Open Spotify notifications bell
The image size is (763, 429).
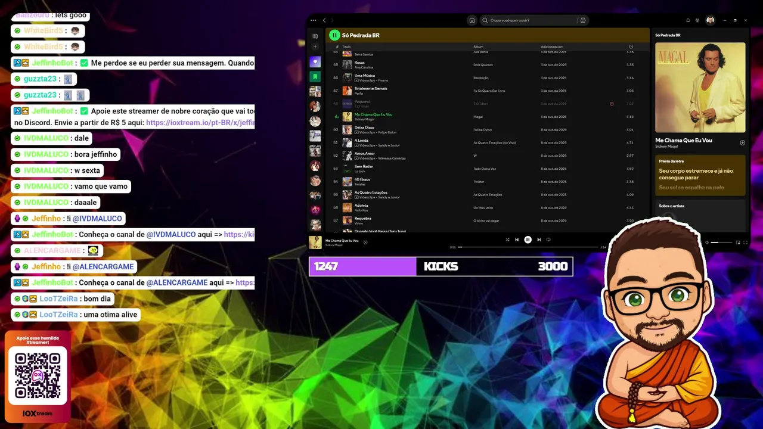688,20
